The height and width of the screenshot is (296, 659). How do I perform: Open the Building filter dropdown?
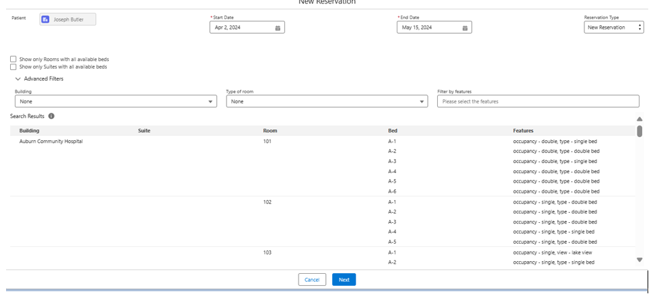coord(116,101)
